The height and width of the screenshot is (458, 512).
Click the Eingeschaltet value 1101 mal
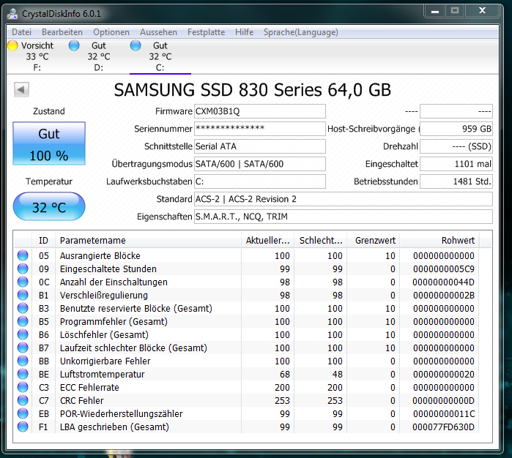point(456,164)
